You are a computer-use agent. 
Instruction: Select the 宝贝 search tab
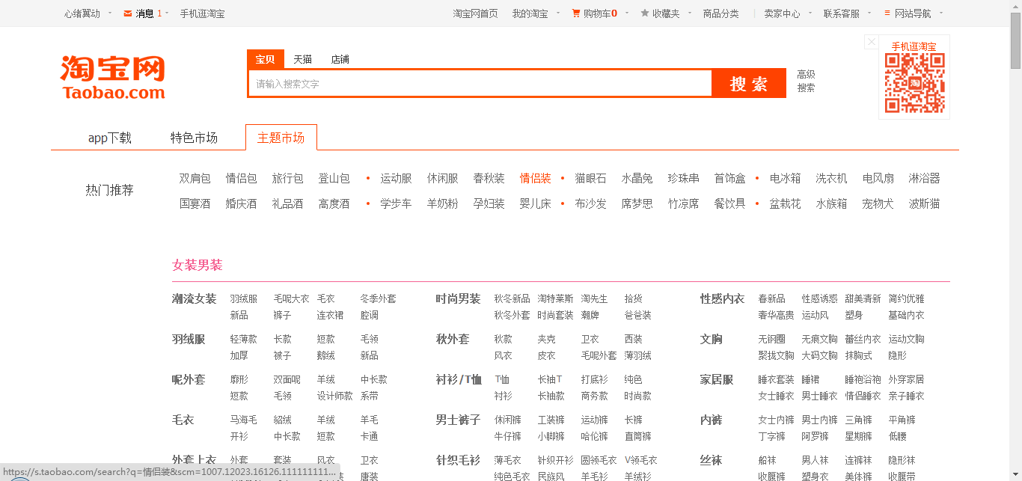(x=265, y=59)
